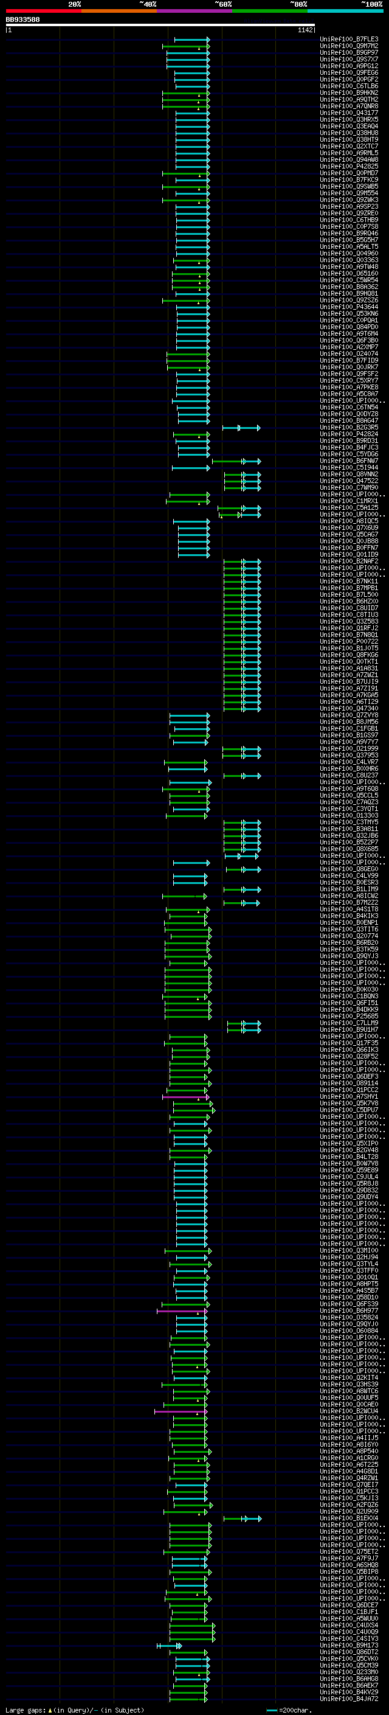
Task: Select the UniRef100_B2NAF2 label
Action: click(349, 562)
